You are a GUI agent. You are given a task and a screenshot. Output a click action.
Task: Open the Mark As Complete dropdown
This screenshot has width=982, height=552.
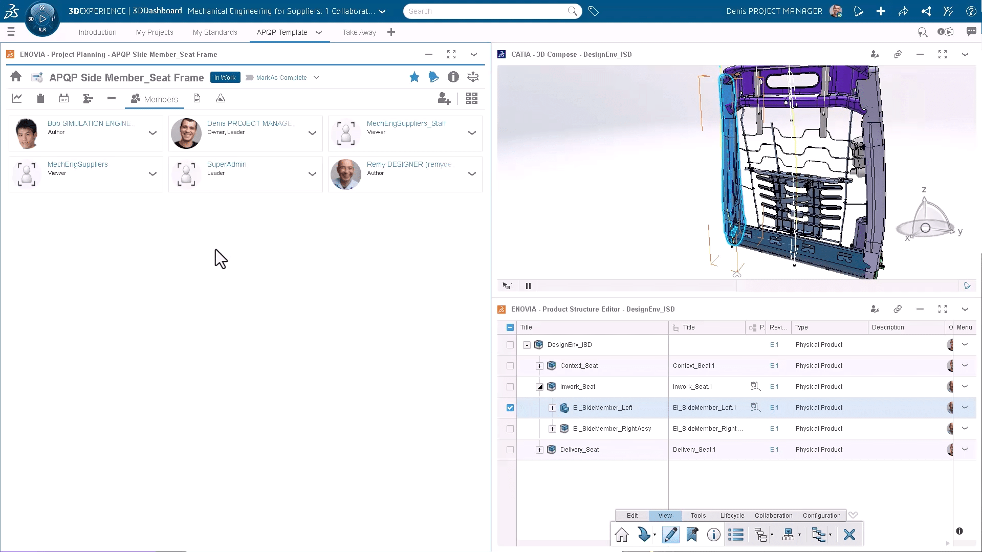click(317, 77)
